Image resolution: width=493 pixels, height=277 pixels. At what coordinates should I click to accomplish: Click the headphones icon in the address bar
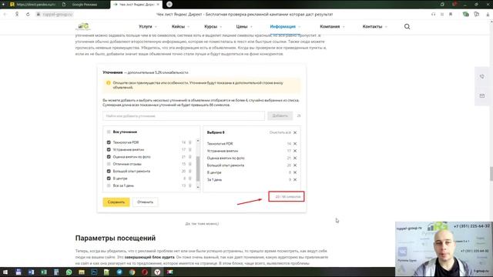[433, 15]
